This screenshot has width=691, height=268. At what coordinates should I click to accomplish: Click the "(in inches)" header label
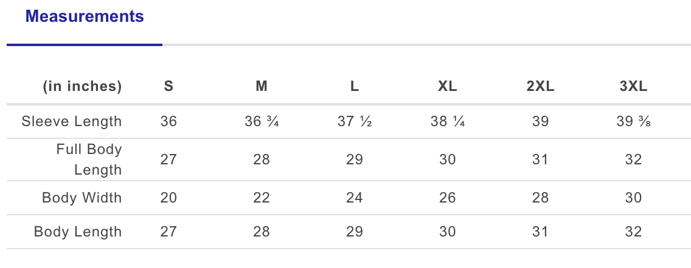coord(82,87)
